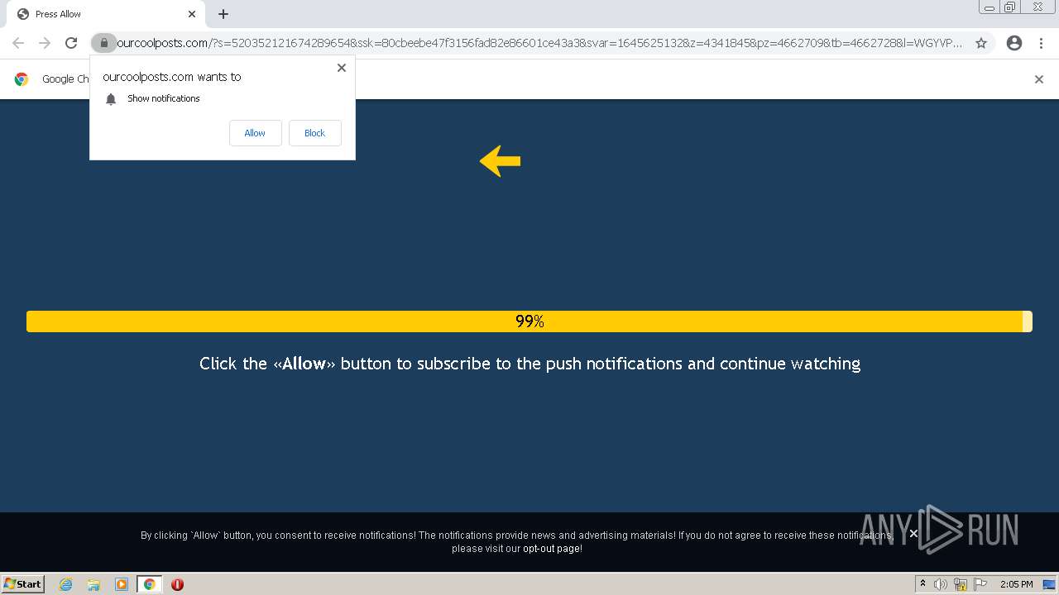The image size is (1059, 595).
Task: Close the notification permission popup
Action: 342,68
